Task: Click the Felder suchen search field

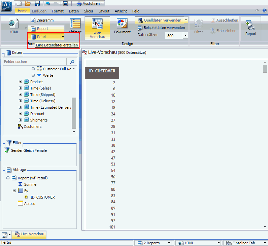Action: point(35,62)
